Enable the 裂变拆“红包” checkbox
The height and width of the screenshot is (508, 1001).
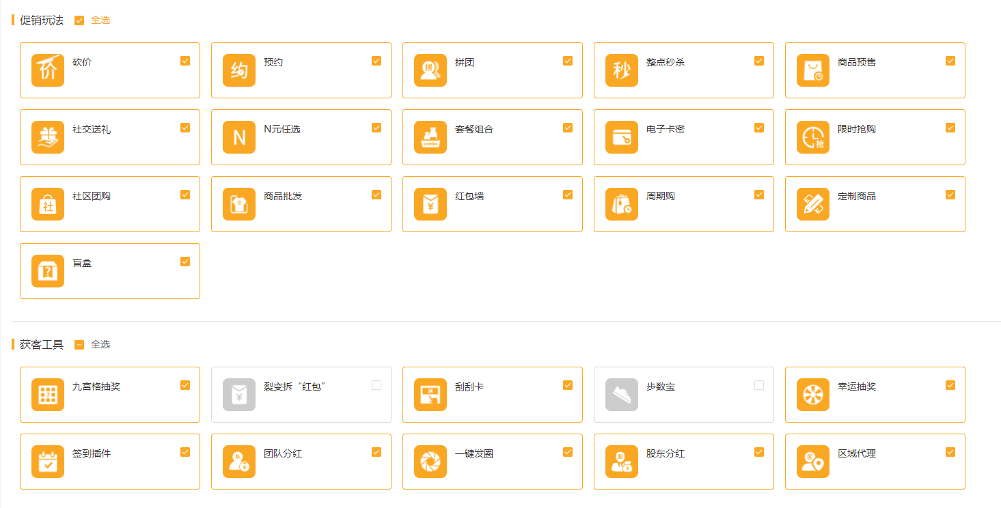pyautogui.click(x=376, y=385)
